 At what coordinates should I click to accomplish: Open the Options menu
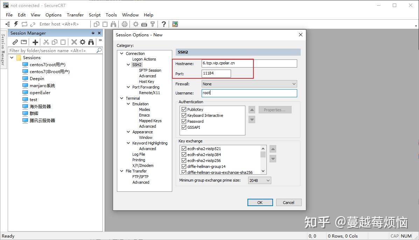53,15
